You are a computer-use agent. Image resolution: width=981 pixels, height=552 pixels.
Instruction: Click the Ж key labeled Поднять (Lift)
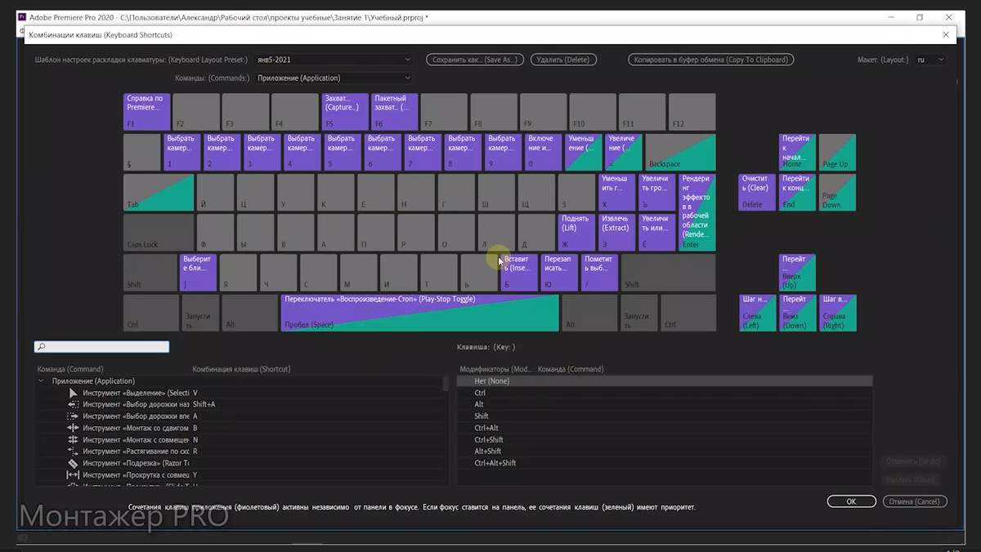pos(576,232)
